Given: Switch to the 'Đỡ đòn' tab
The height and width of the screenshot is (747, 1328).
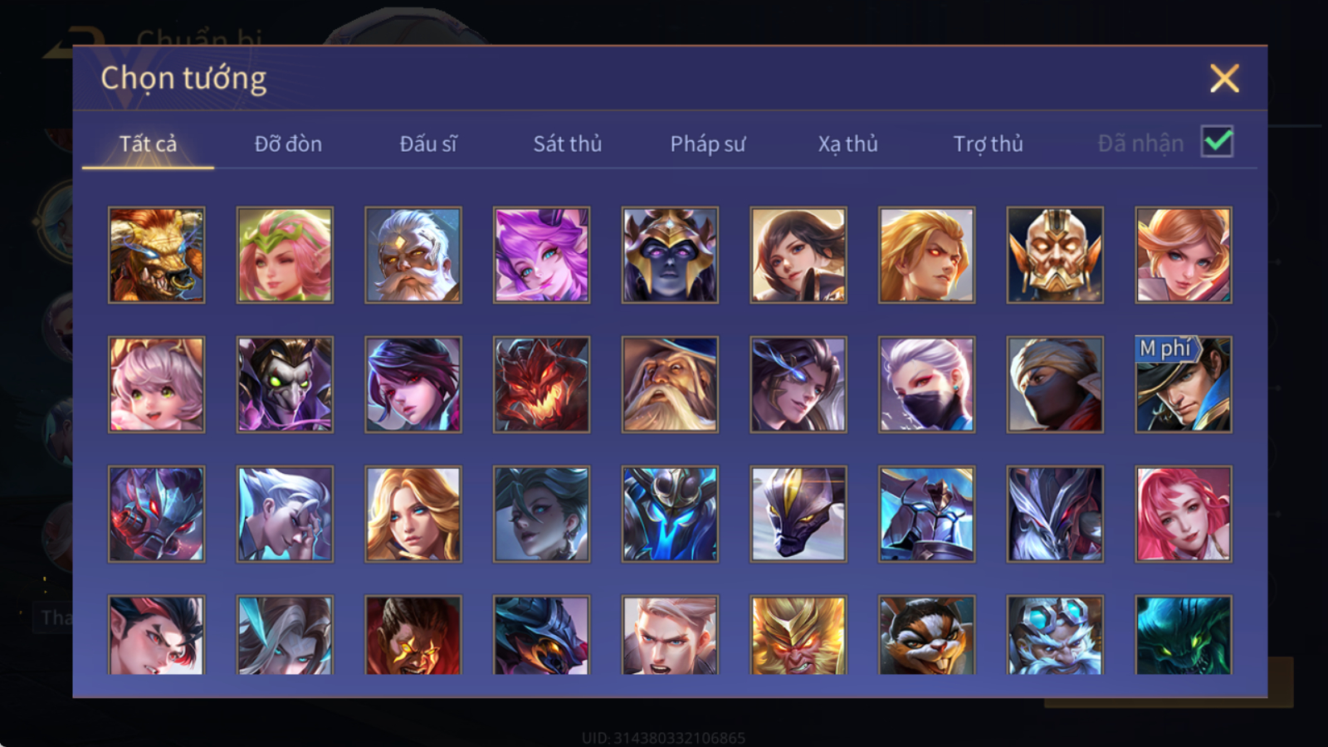Looking at the screenshot, I should (x=288, y=144).
